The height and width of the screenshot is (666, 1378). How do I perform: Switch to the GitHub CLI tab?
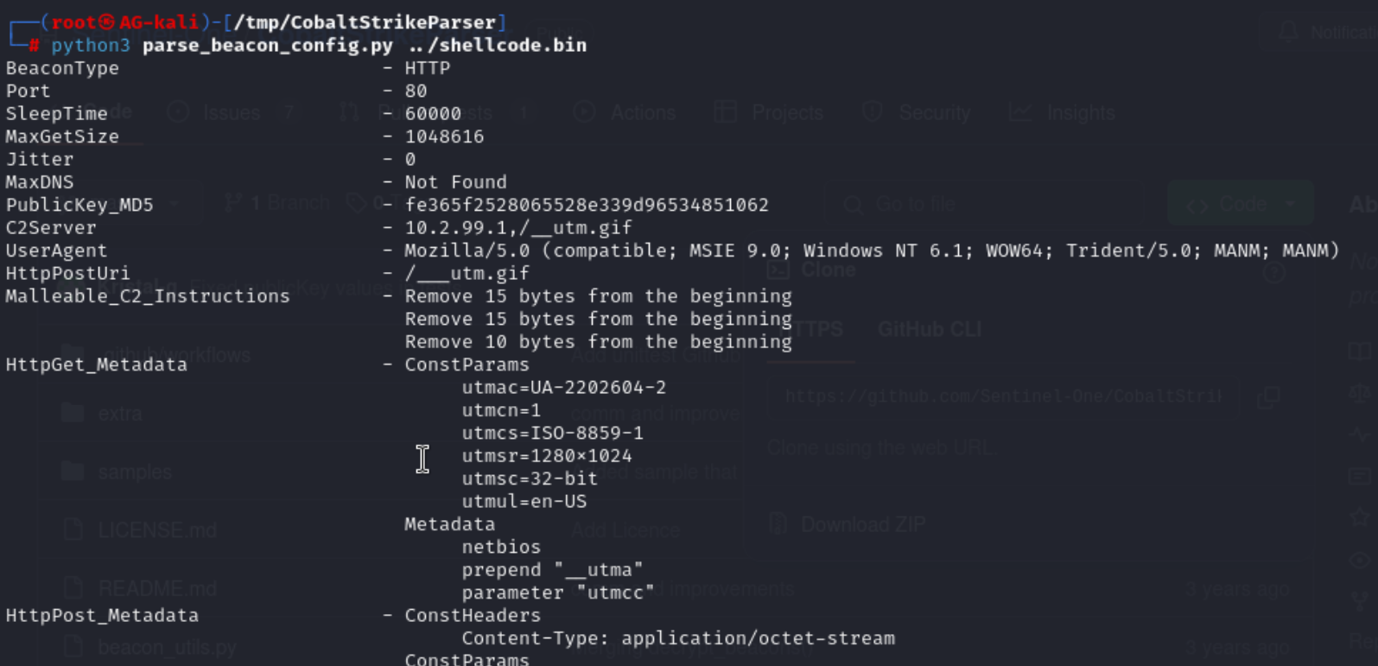(930, 329)
